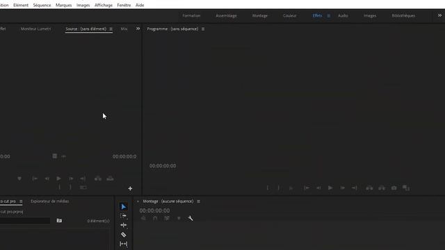
Task: Open Montage timeline panel menu
Action: pos(198,201)
